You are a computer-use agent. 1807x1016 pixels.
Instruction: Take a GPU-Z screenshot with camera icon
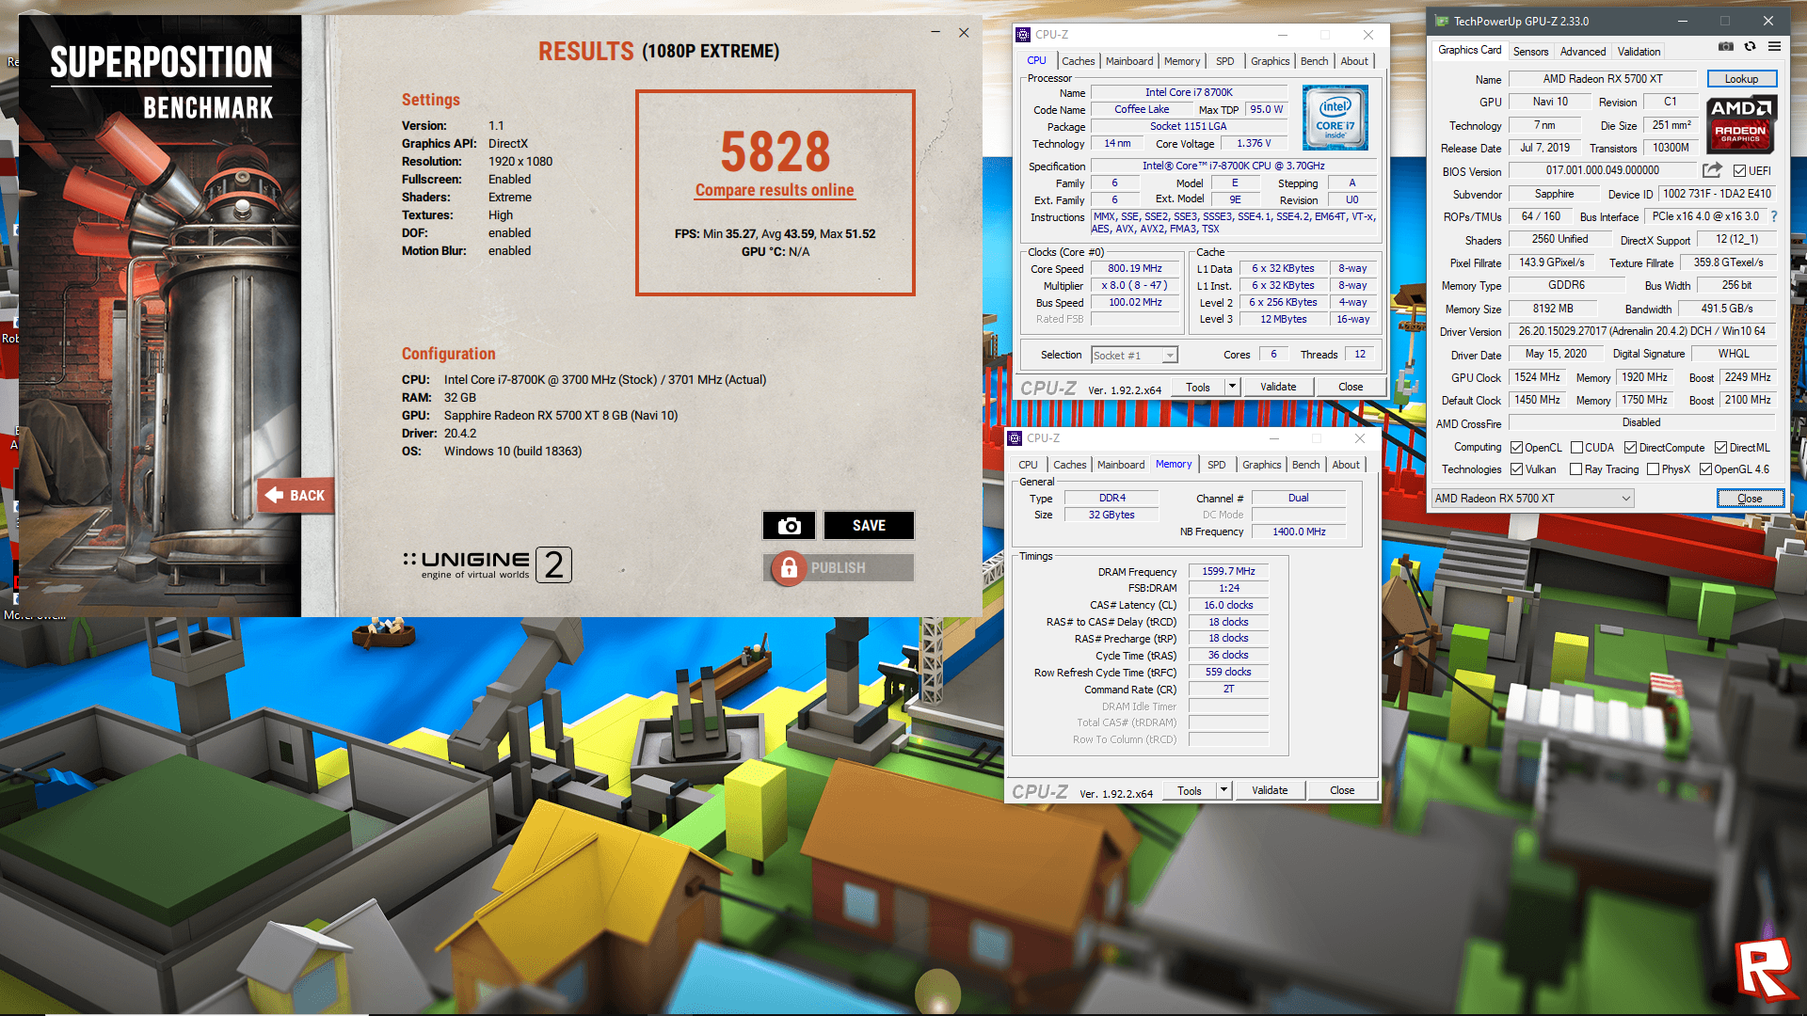1725,46
